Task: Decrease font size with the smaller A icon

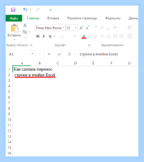Action: (88, 28)
